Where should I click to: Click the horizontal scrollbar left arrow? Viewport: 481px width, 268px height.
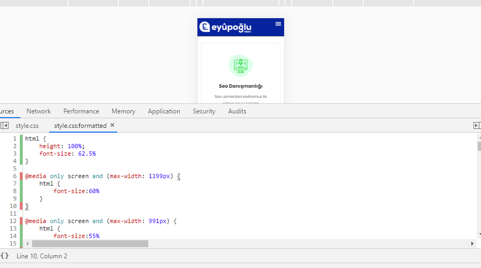(27, 244)
